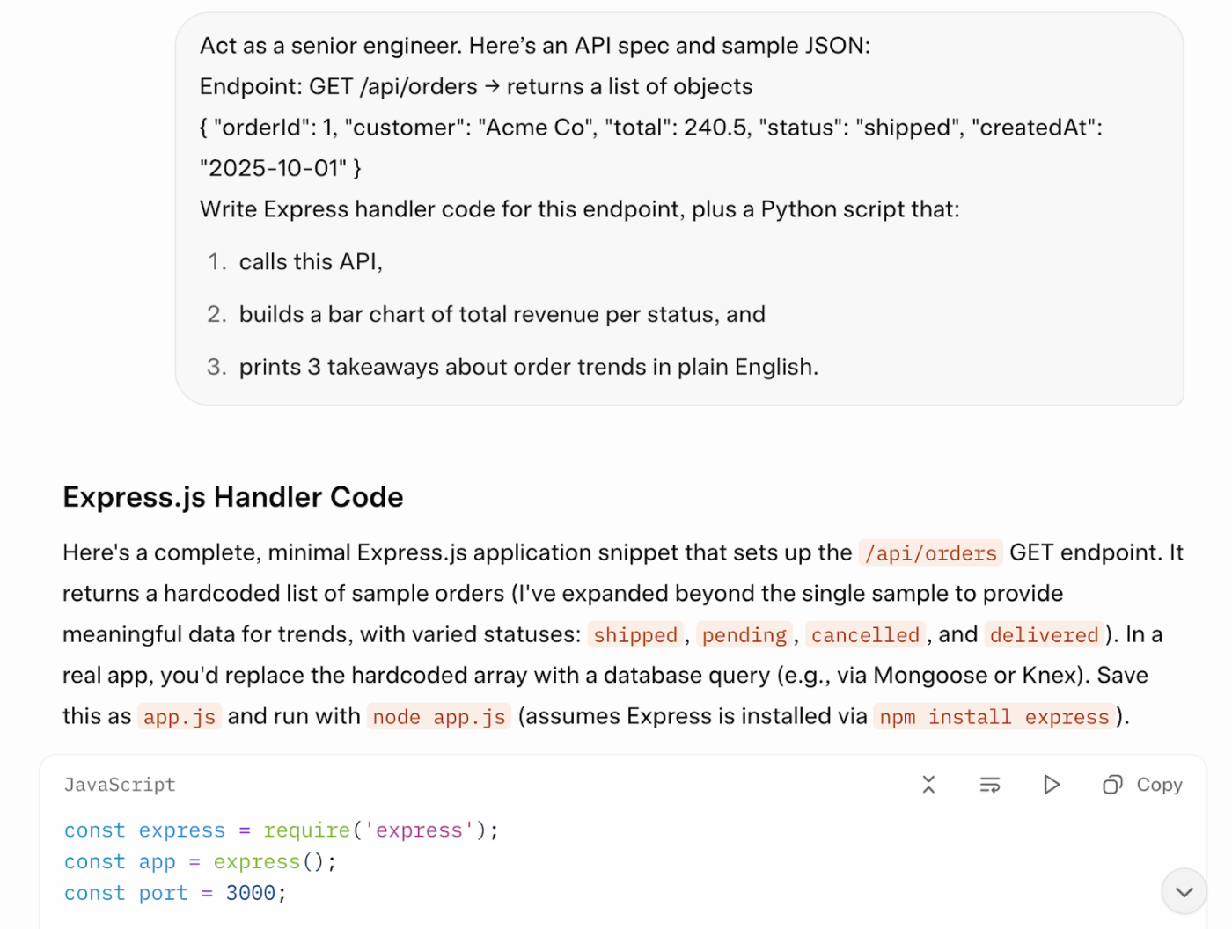
Task: Reveal hidden code using the downward chevron
Action: click(x=1184, y=891)
